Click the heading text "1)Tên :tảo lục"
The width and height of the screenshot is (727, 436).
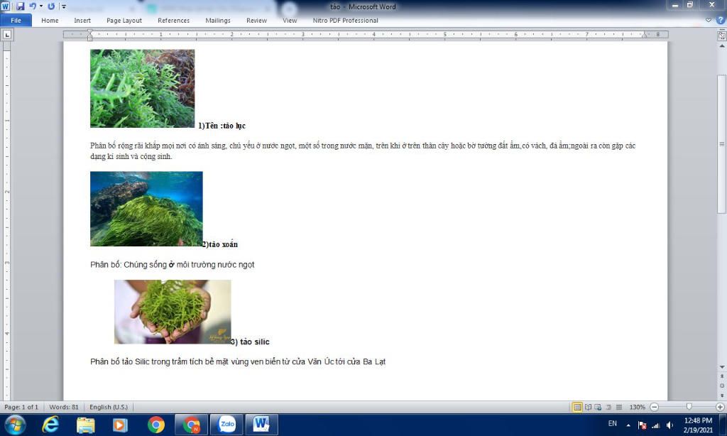(x=222, y=126)
